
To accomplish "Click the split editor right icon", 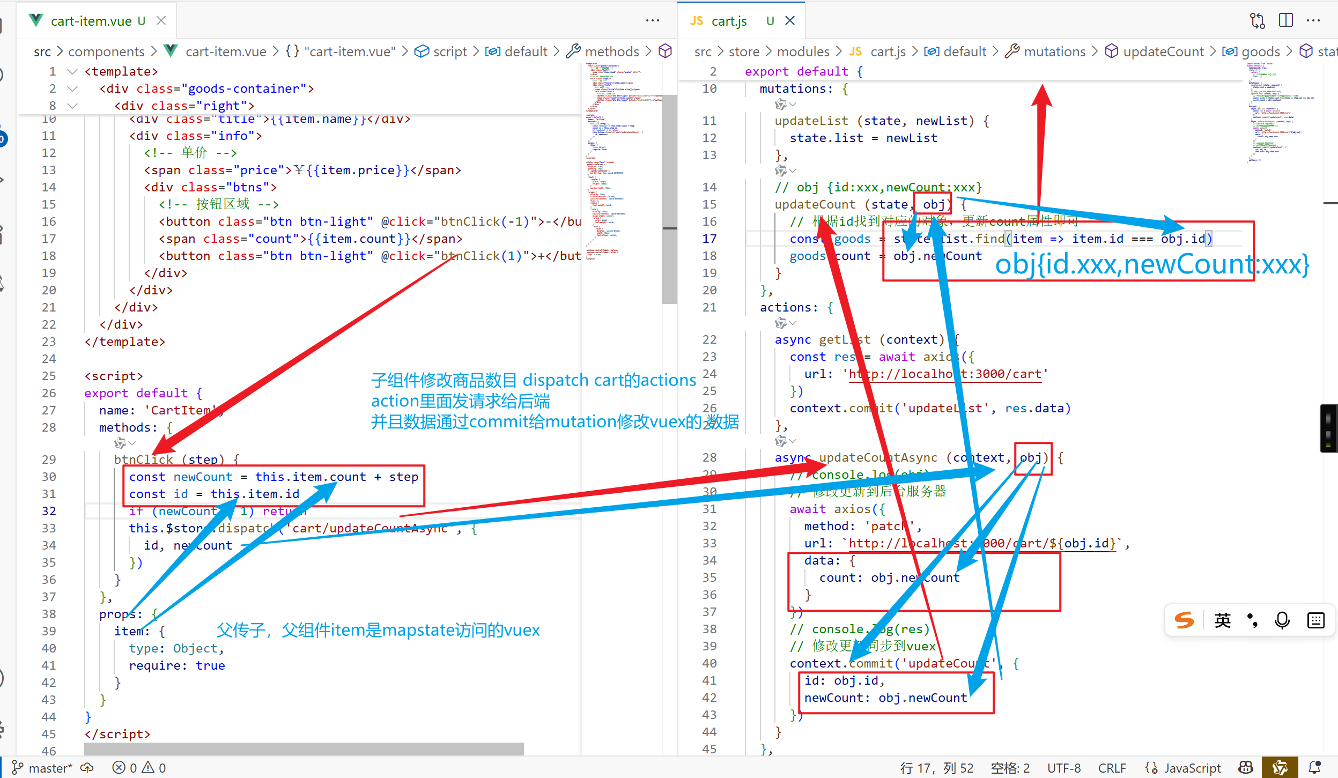I will tap(1286, 20).
